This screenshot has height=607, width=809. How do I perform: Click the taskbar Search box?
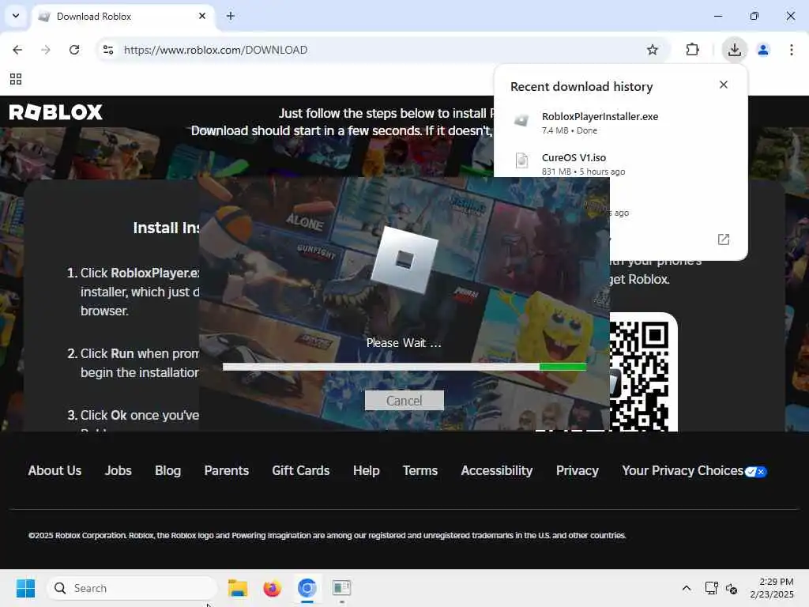(132, 588)
